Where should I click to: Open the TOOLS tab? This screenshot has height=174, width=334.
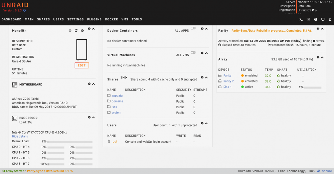click(137, 19)
